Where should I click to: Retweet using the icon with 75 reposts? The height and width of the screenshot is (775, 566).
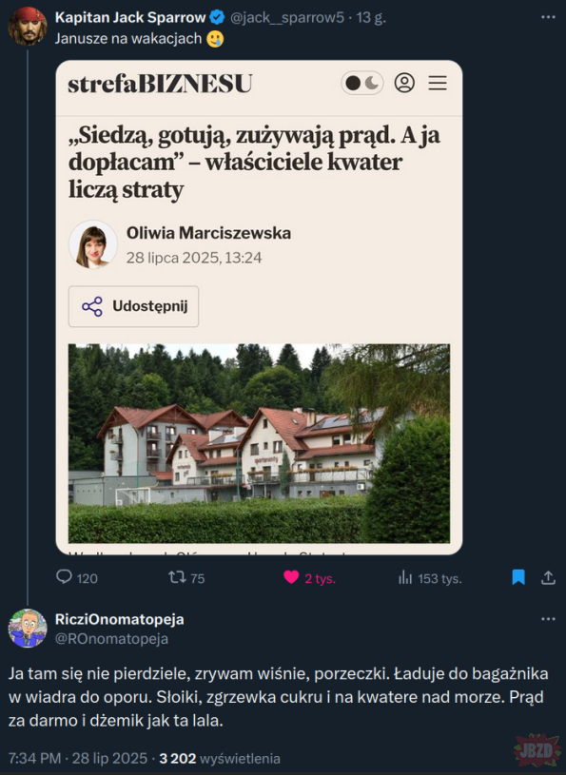(x=177, y=577)
